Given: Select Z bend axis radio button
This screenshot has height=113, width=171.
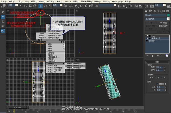Looking at the screenshot, I should pyautogui.click(x=162, y=78).
